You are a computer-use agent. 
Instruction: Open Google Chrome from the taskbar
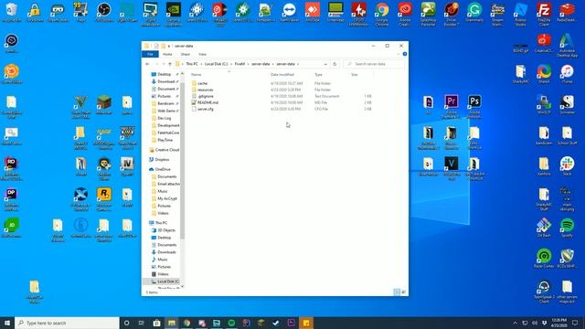[x=186, y=323]
